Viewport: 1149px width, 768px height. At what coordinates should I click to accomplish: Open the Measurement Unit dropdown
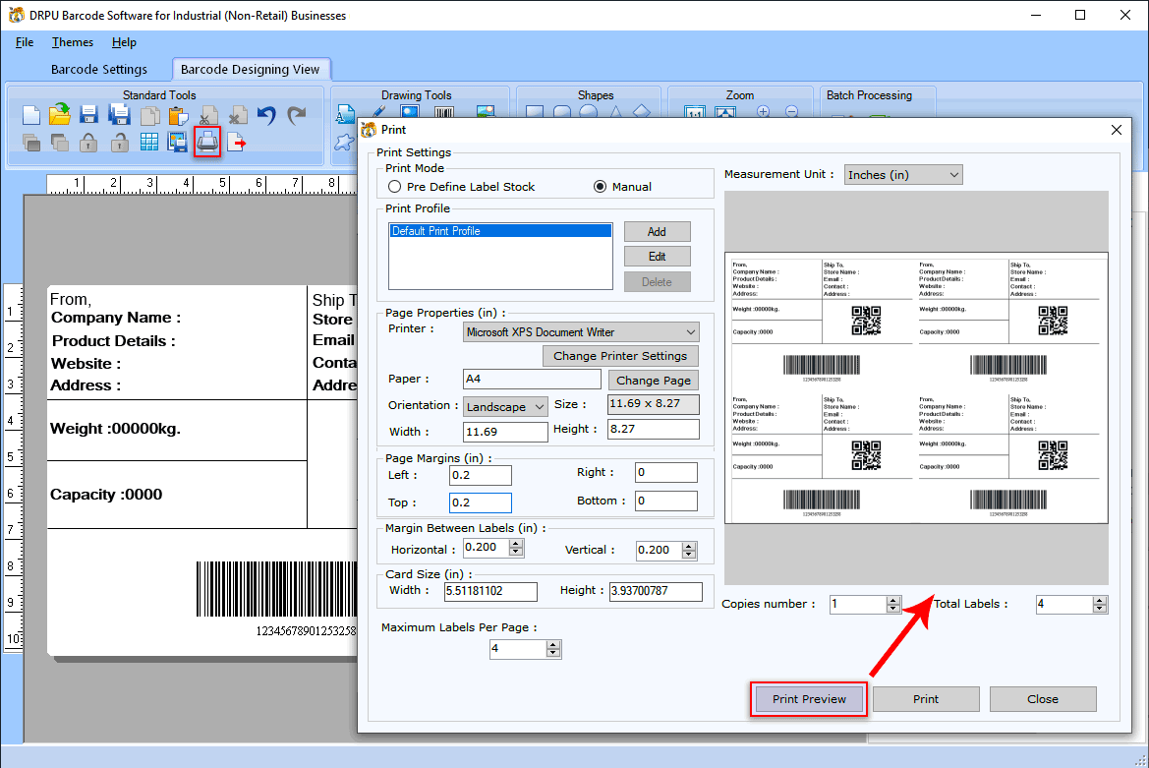(903, 175)
